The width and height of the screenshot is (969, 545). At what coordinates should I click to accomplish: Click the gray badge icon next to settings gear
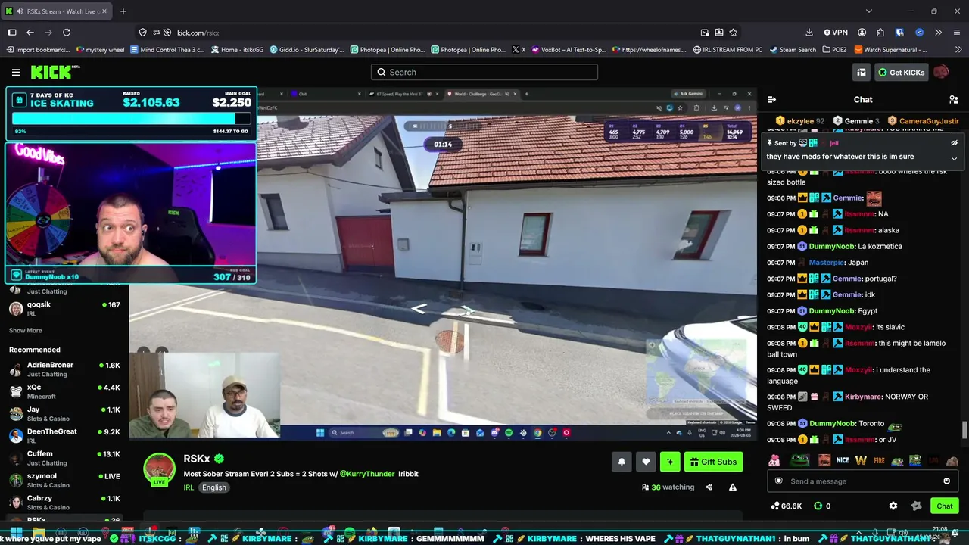pyautogui.click(x=916, y=506)
